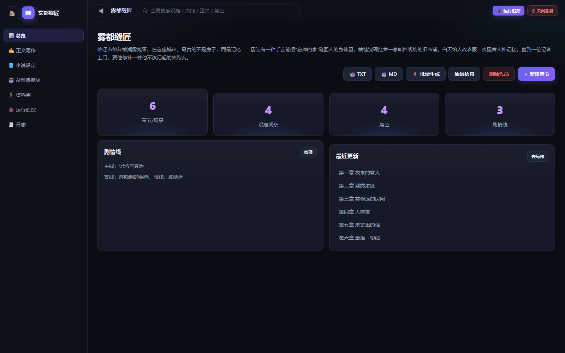Open the 角色 stat card
Viewport: 565px width, 353px height.
click(384, 114)
